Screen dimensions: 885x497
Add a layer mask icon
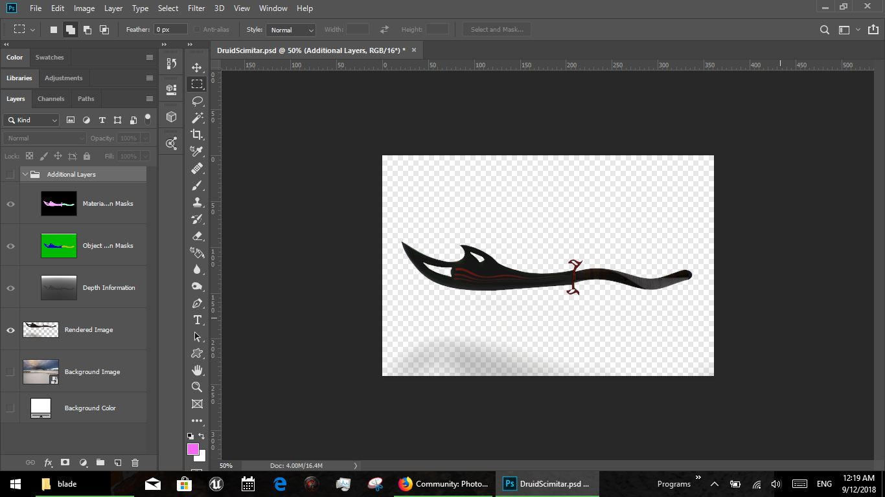click(65, 463)
